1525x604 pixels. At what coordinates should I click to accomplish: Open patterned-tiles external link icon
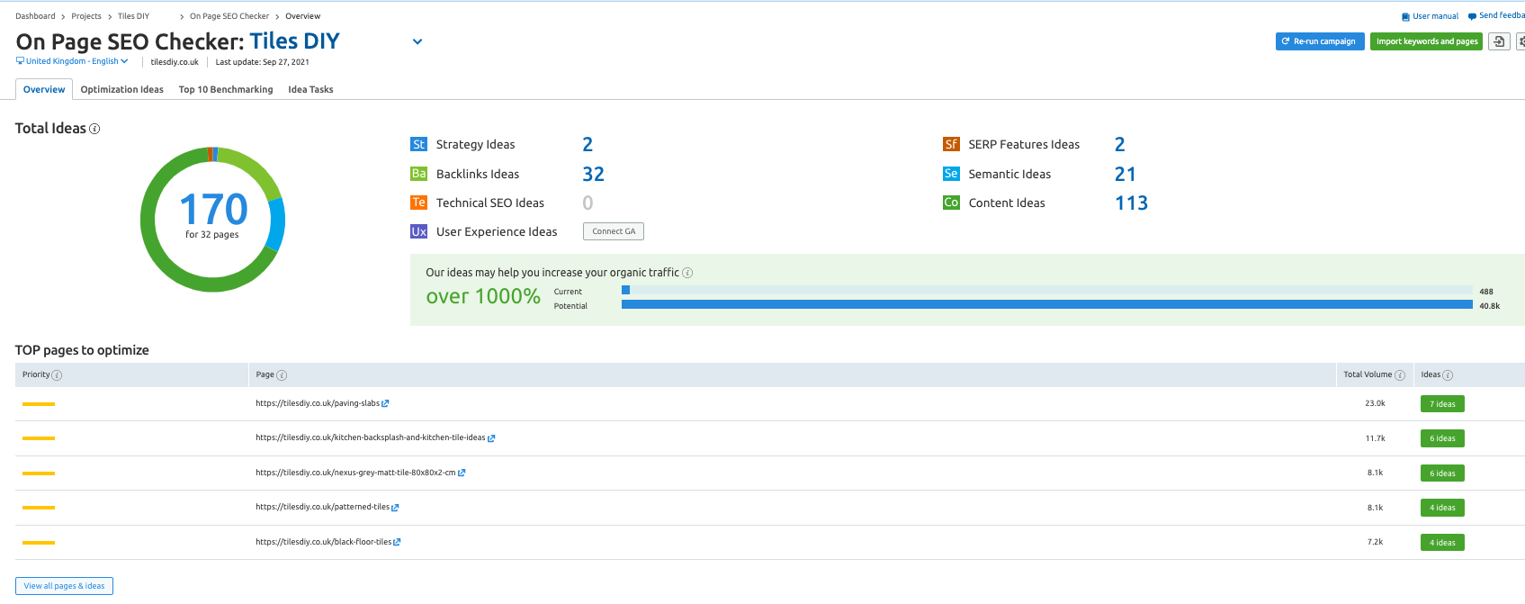[395, 508]
